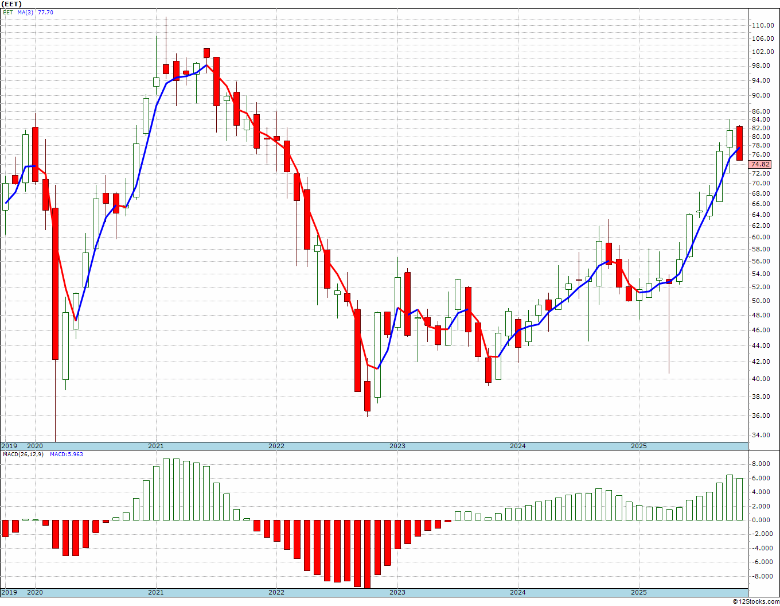Viewport: 780px width, 606px height.
Task: Click 2023 on the MACD panel time axis
Action: pyautogui.click(x=397, y=592)
